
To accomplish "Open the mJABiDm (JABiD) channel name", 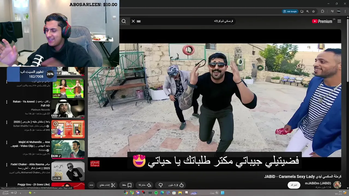I will point(318,183).
